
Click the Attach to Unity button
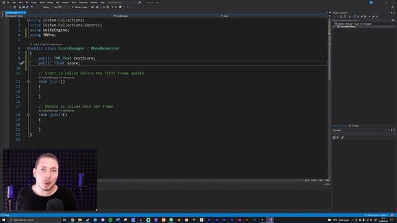80,7
